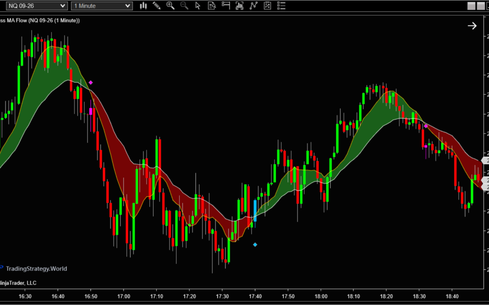Screen dimensions: 489x305
Task: Click the 16:40 time axis label
Action: pyautogui.click(x=58, y=296)
